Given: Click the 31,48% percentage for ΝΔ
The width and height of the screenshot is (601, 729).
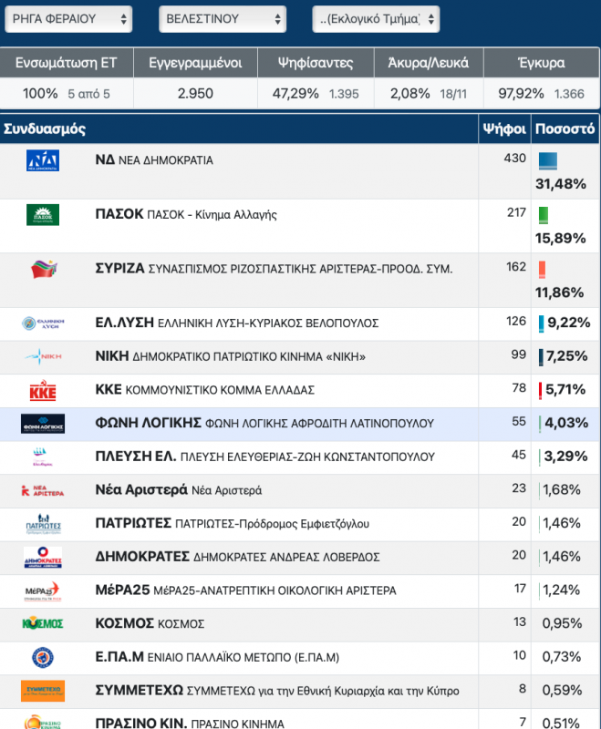Looking at the screenshot, I should pyautogui.click(x=561, y=184).
